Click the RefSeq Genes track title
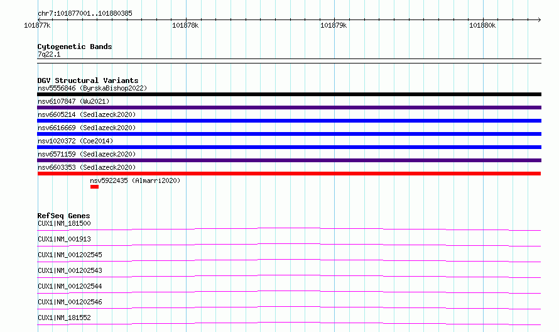 63,216
